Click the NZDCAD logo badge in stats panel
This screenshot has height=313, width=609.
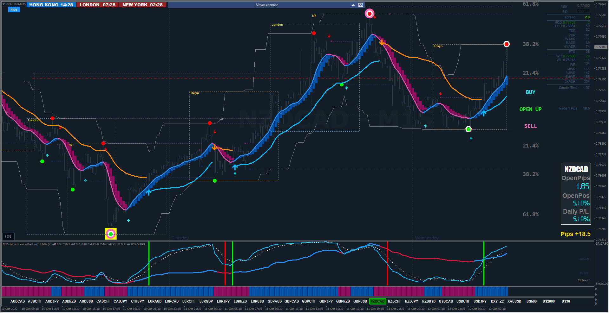point(576,169)
